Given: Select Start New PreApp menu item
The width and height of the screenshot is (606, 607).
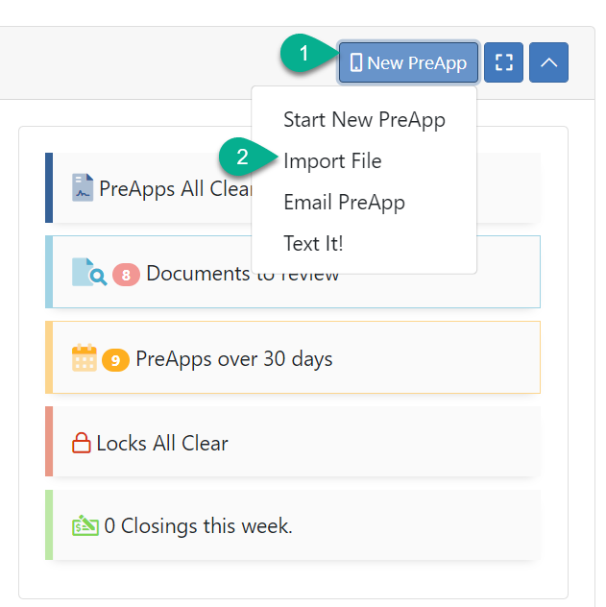Looking at the screenshot, I should pos(364,120).
